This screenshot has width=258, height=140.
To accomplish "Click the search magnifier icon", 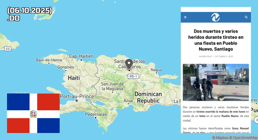I will pyautogui.click(x=246, y=17).
